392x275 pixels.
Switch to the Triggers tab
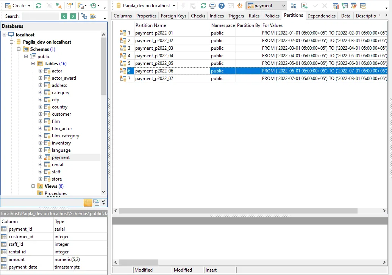[236, 16]
